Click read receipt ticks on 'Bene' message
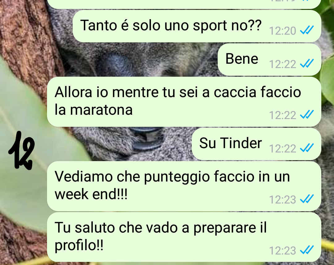The height and width of the screenshot is (265, 334). click(307, 63)
